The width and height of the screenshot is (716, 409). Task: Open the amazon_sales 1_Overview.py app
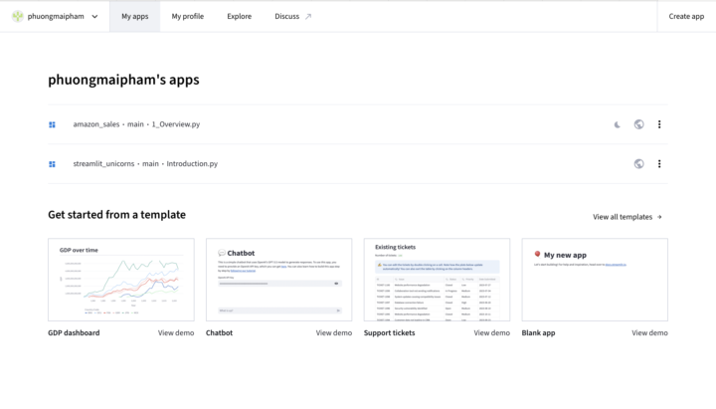(136, 124)
